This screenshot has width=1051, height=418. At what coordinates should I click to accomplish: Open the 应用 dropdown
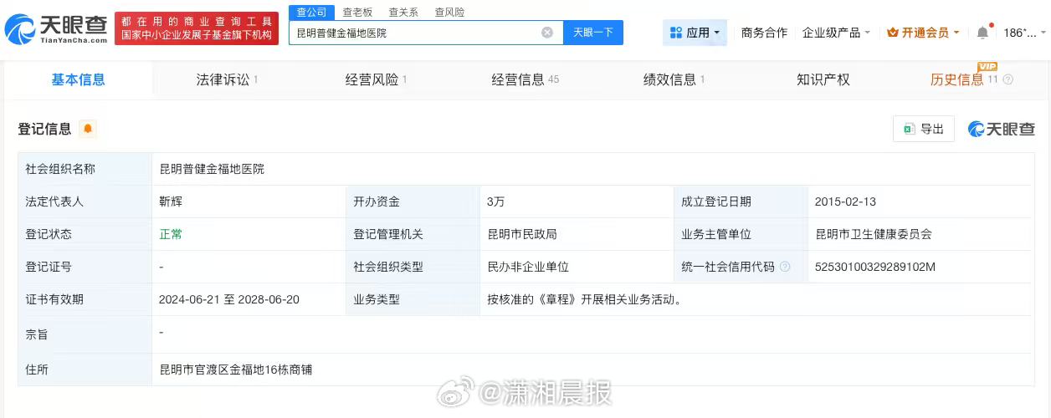(x=695, y=33)
